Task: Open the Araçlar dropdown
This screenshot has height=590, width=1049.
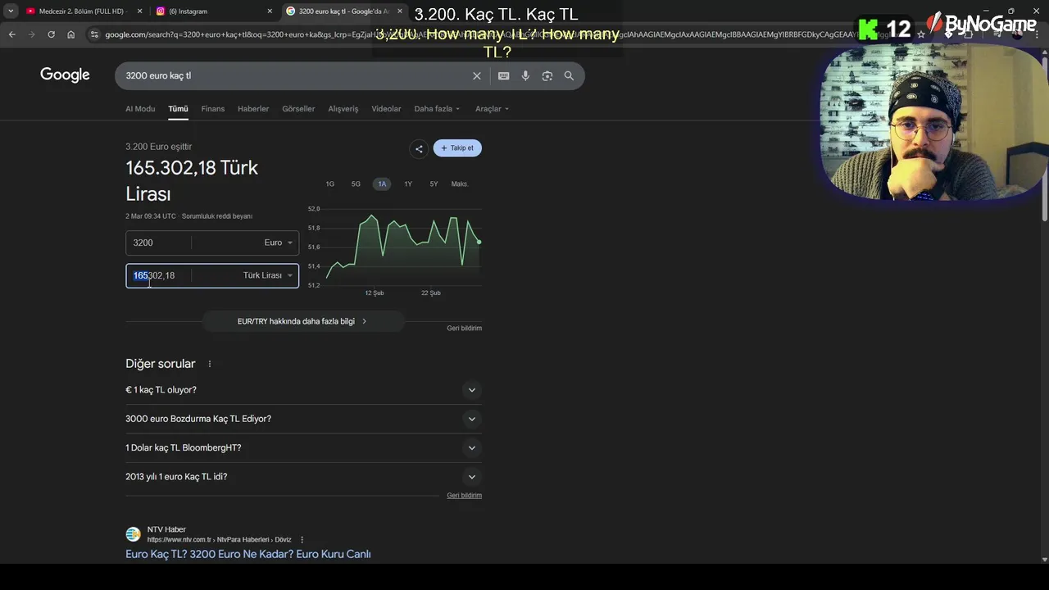Action: click(492, 109)
